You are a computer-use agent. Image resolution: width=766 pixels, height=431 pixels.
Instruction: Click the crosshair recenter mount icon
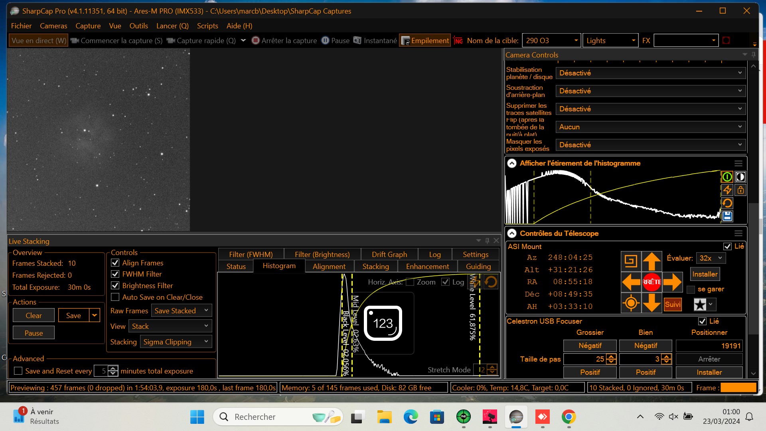(631, 303)
